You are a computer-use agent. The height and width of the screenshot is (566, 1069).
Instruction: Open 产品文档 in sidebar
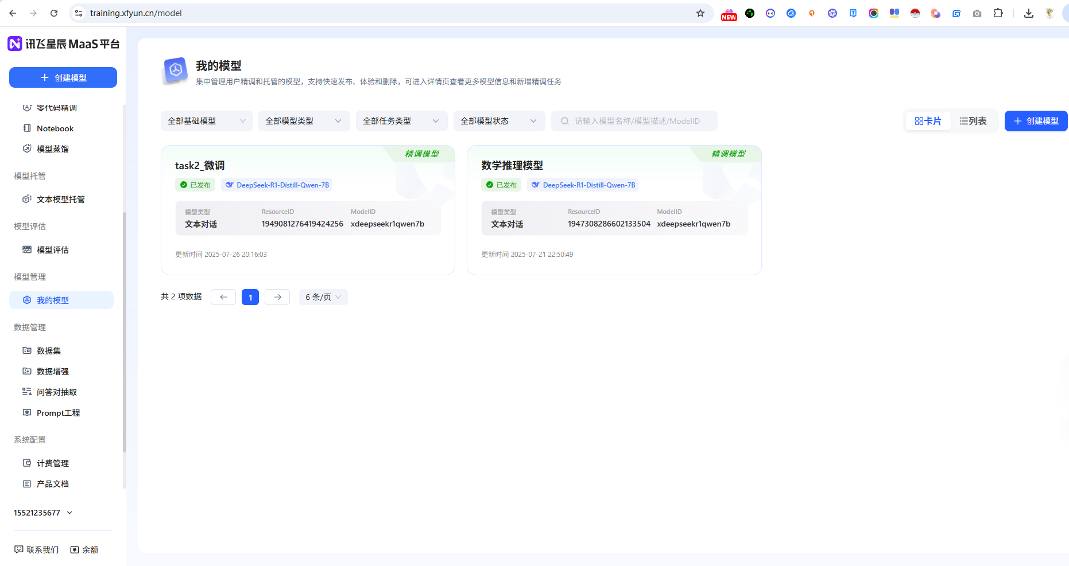coord(53,484)
